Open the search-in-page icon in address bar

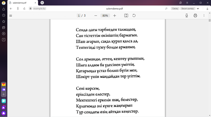(x=166, y=8)
